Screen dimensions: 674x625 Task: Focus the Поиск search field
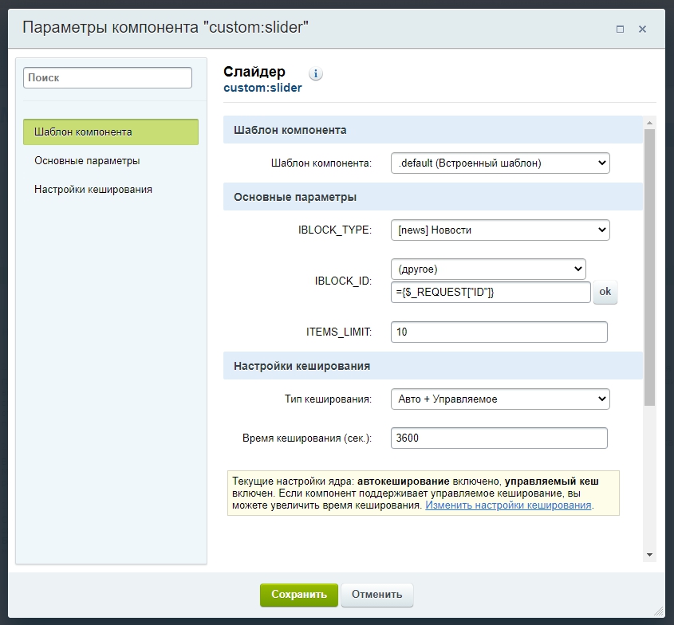point(108,78)
